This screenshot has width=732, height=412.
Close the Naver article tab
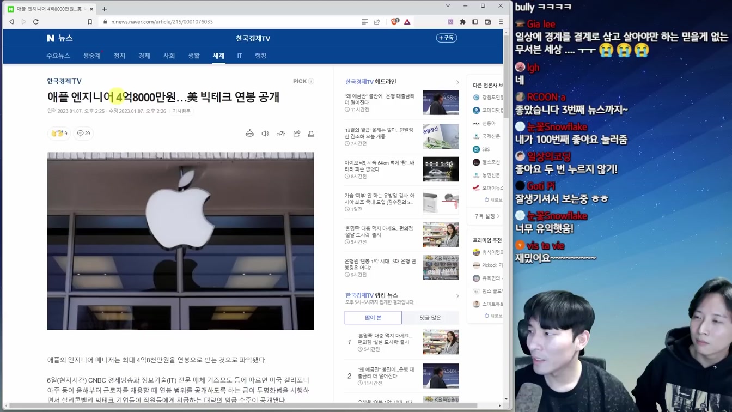click(91, 9)
